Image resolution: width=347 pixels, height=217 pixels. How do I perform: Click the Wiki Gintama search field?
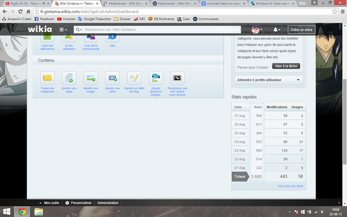pos(158,29)
